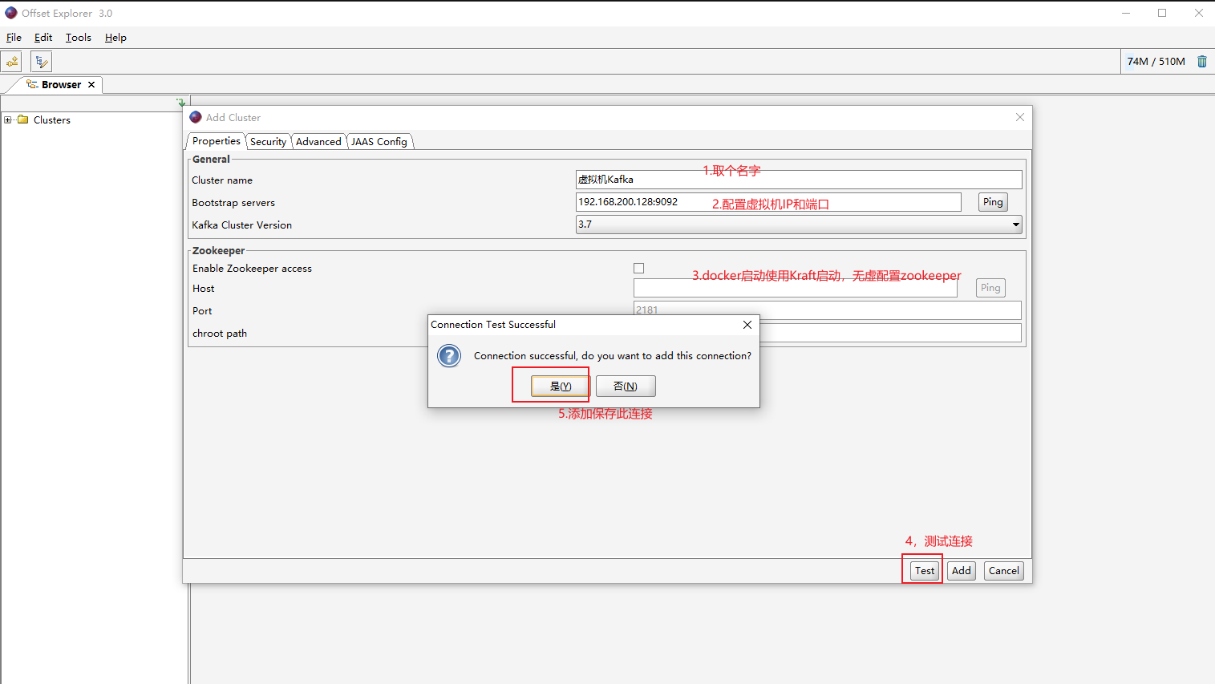Click the Add Cluster dialog title icon

(196, 117)
